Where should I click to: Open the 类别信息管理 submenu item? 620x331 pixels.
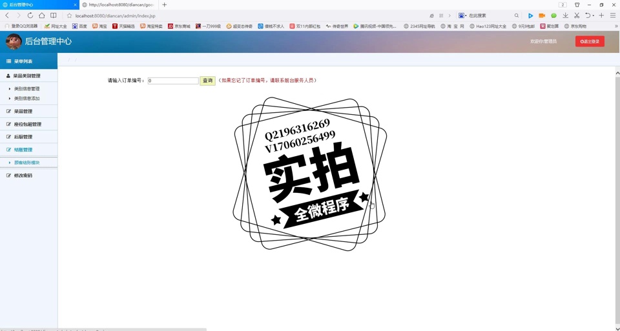coord(27,89)
